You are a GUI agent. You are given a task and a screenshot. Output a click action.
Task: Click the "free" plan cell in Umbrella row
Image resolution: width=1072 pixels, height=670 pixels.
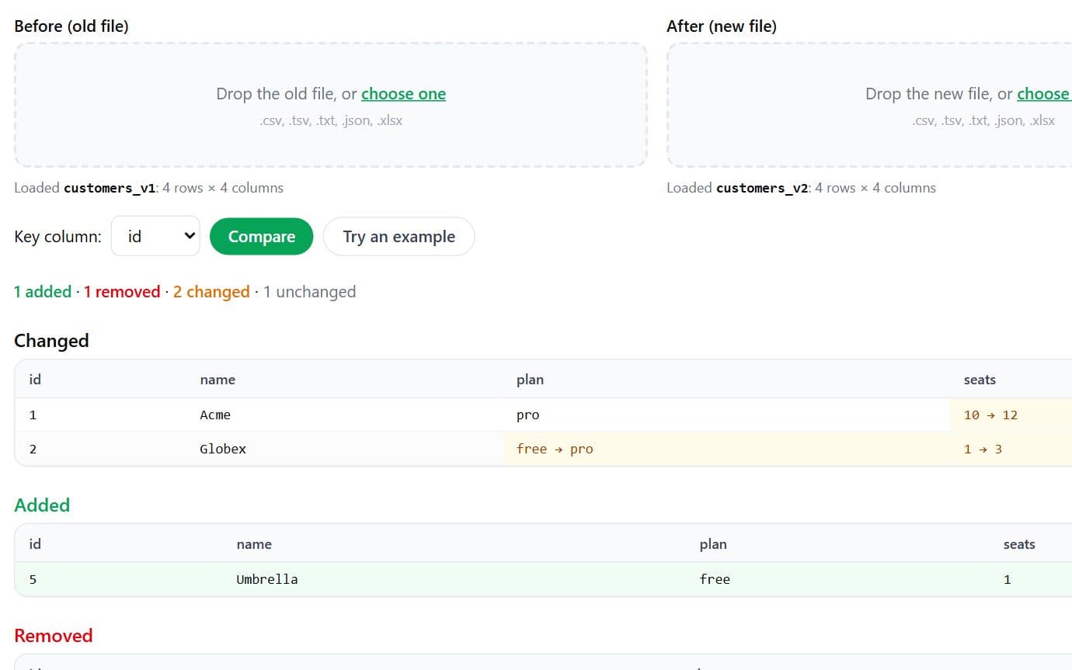point(715,579)
